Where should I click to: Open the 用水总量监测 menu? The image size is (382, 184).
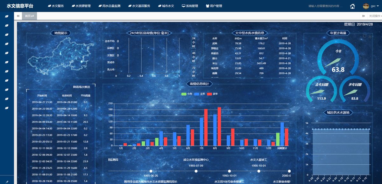pyautogui.click(x=110, y=6)
